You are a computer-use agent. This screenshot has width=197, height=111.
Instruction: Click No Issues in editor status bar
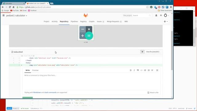click(x=25, y=108)
